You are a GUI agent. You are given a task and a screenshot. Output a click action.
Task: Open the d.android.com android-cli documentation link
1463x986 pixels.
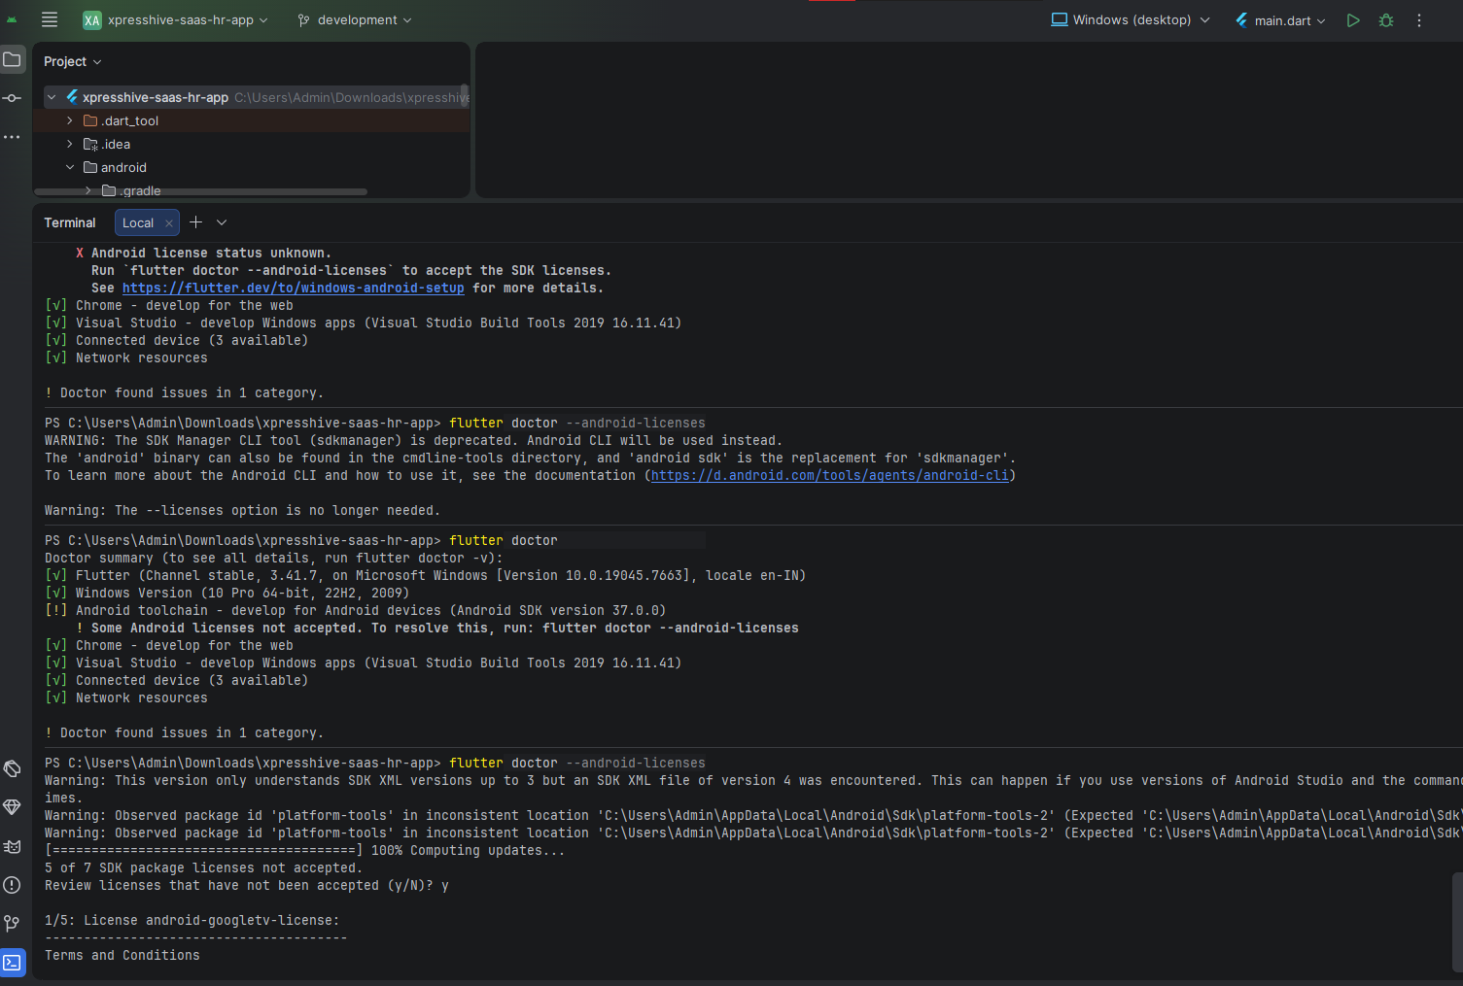click(829, 476)
